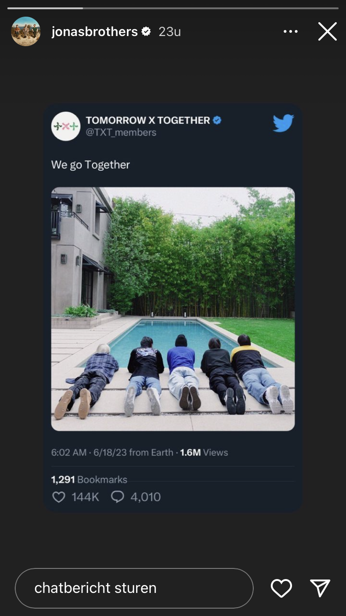Close the story with the X icon
This screenshot has height=616, width=346.
tap(328, 31)
